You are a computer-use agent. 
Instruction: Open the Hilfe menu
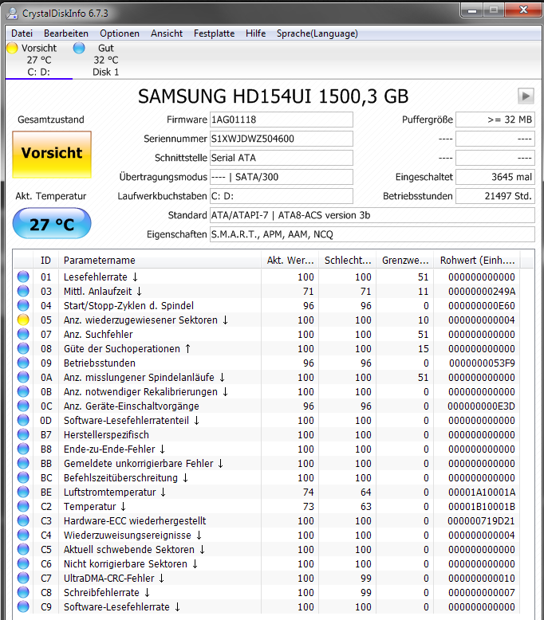[x=255, y=33]
